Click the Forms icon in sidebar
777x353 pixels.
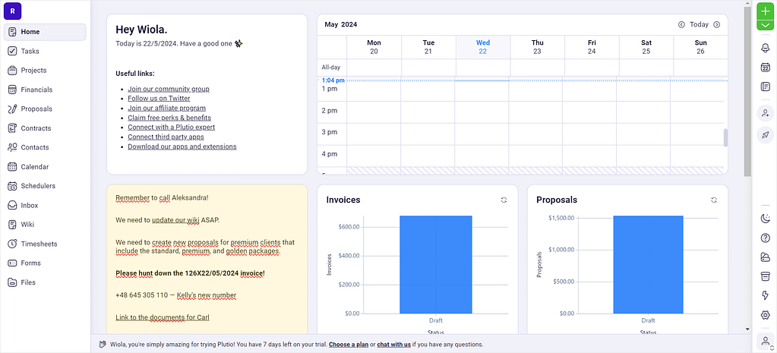12,263
